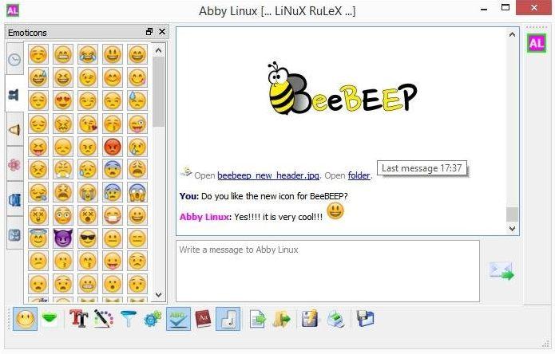Select the people emoticons tab
Screen dimensions: 555x354
click(14, 95)
